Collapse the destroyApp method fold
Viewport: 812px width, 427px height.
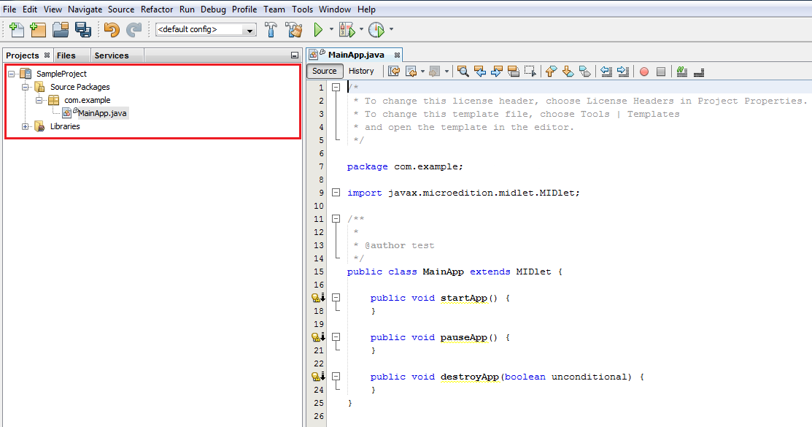336,376
